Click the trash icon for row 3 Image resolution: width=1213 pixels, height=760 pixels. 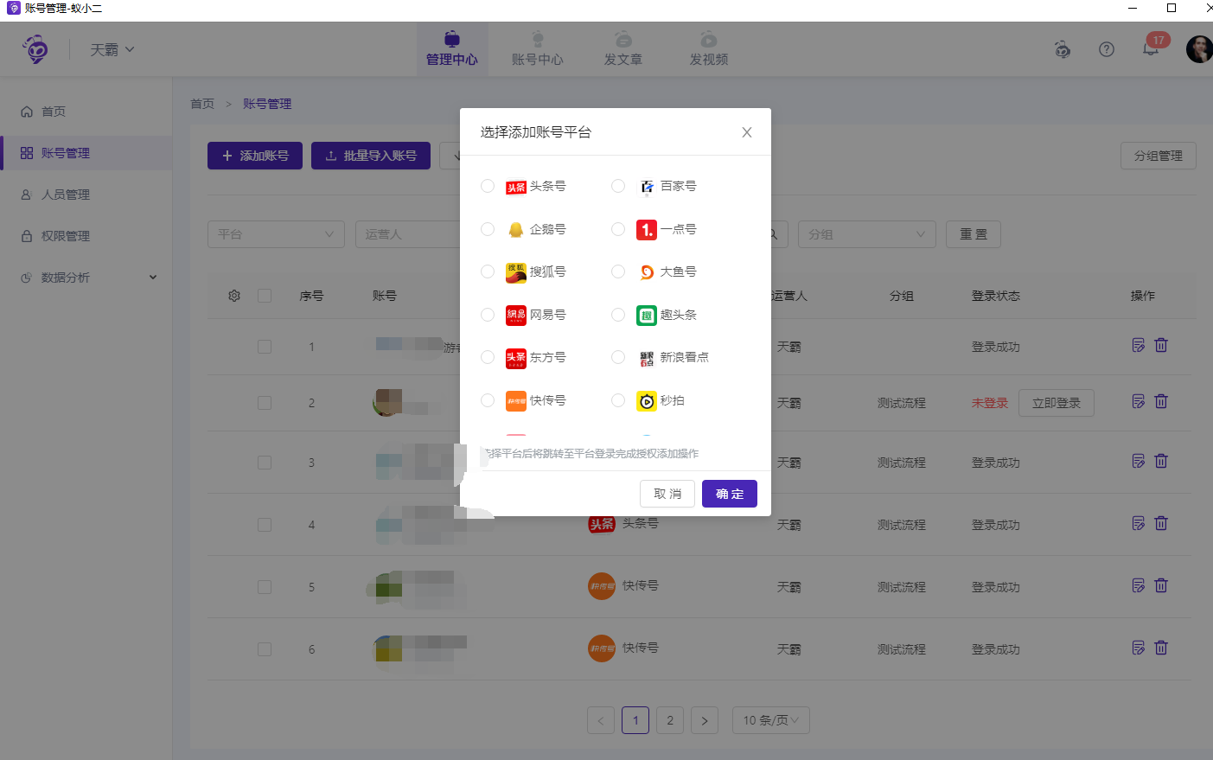[x=1161, y=461]
